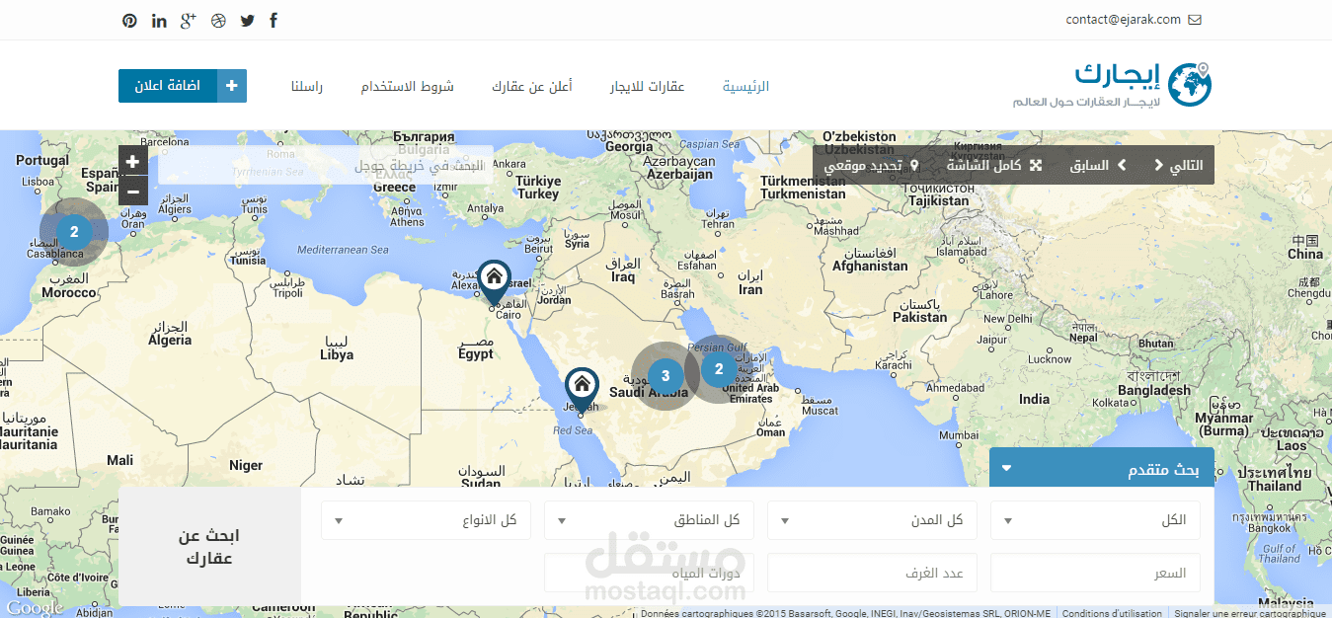
Task: Click the chevron next to السابق
Action: click(1122, 165)
